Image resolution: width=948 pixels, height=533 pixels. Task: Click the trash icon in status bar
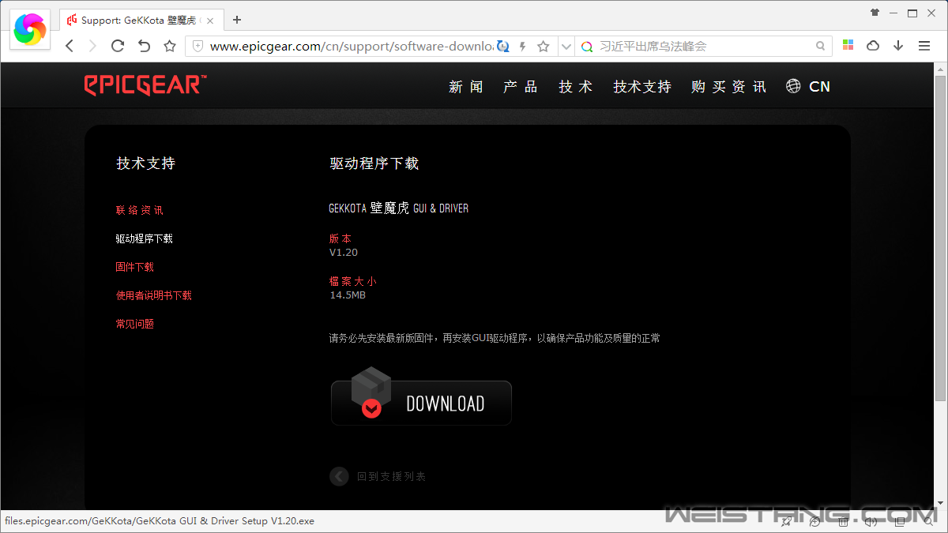tap(843, 521)
